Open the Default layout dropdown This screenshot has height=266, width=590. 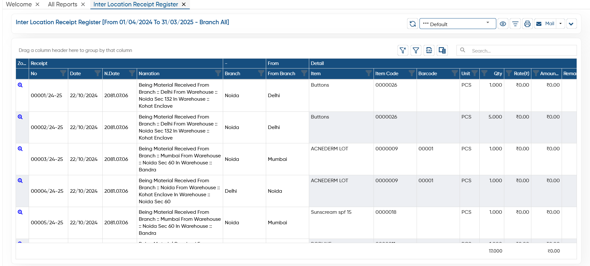pyautogui.click(x=458, y=24)
